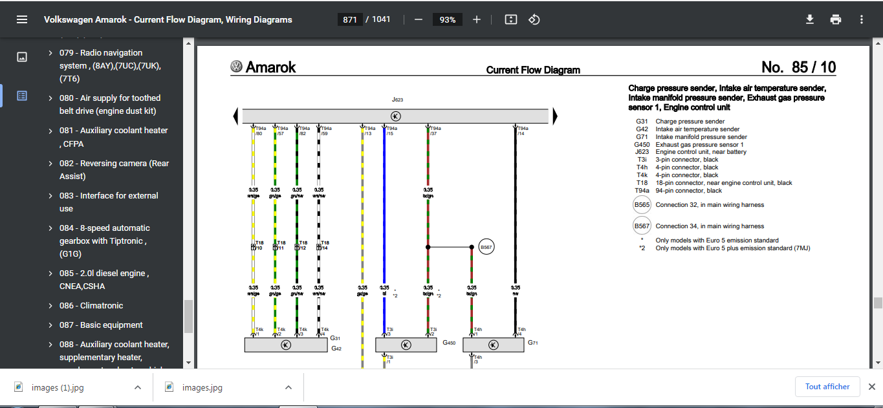The width and height of the screenshot is (883, 408).
Task: Click the outline sidebar scrollbar thumb
Action: pos(189,316)
